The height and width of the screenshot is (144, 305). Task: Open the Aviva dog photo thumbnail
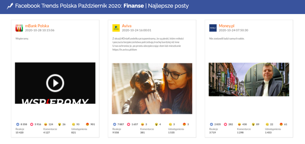pyautogui.click(x=152, y=88)
